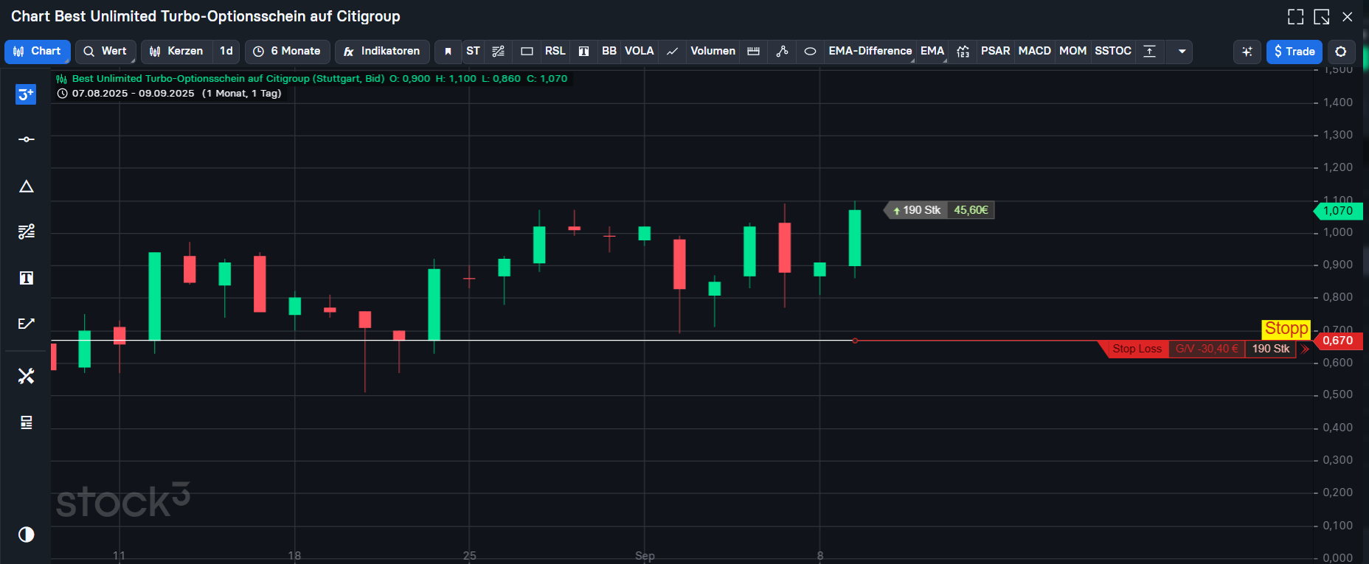Toggle the MACD indicator
This screenshot has width=1369, height=564.
(x=1034, y=52)
